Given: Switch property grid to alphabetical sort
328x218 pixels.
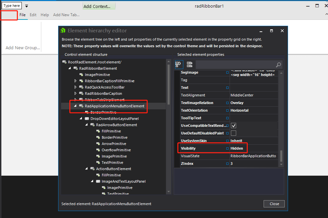Looking at the screenshot, I should click(x=179, y=64).
